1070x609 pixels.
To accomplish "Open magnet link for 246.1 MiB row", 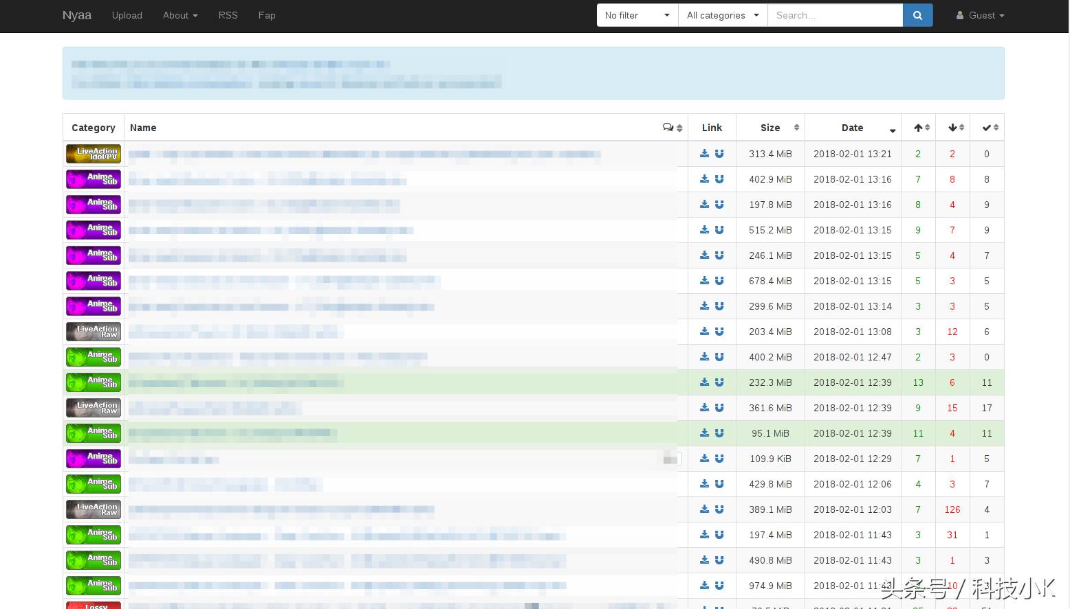I will pos(719,255).
